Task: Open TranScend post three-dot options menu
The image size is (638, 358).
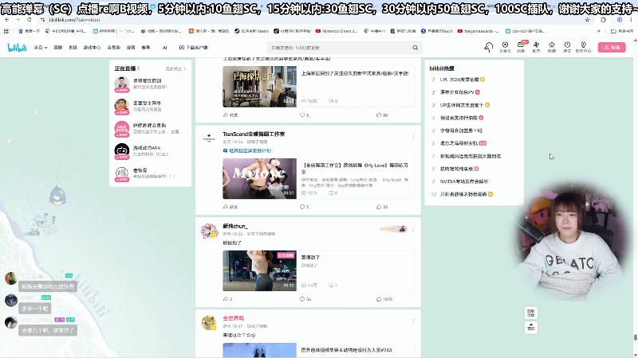Action: click(413, 137)
